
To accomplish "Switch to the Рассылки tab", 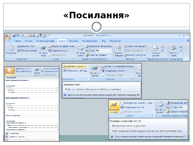I will (73, 41).
